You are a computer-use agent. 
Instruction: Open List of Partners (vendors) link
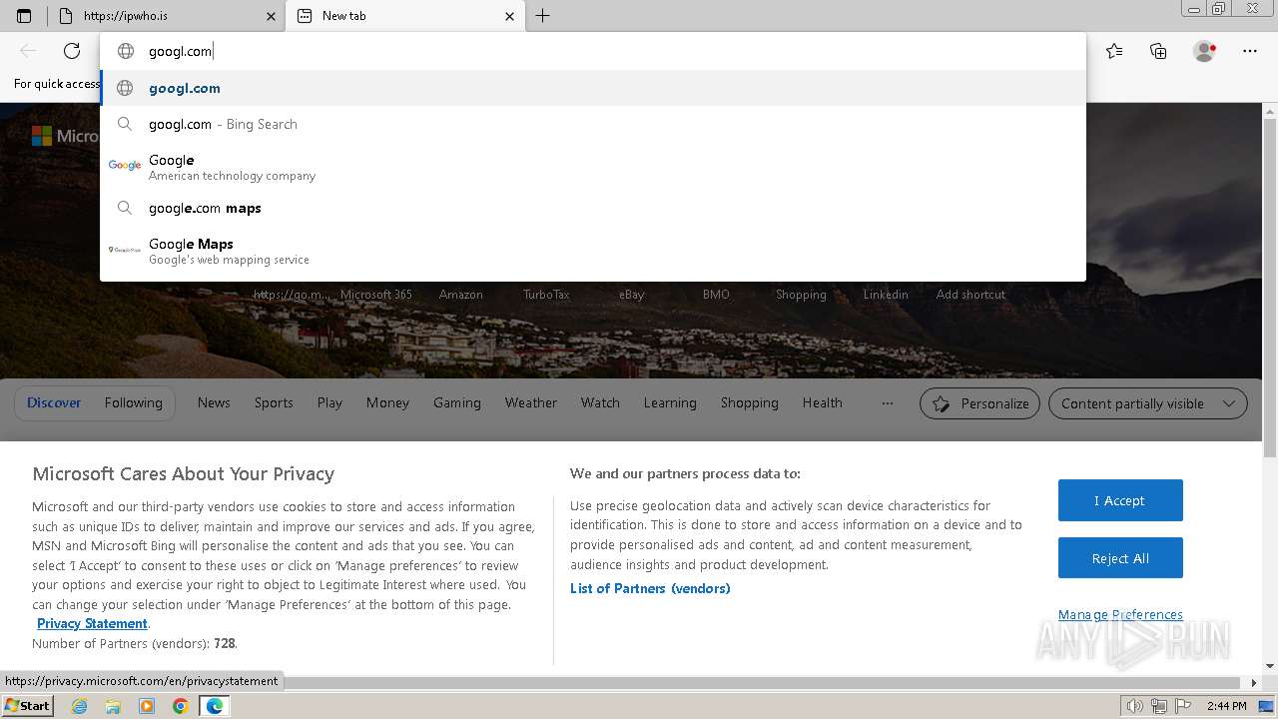650,588
